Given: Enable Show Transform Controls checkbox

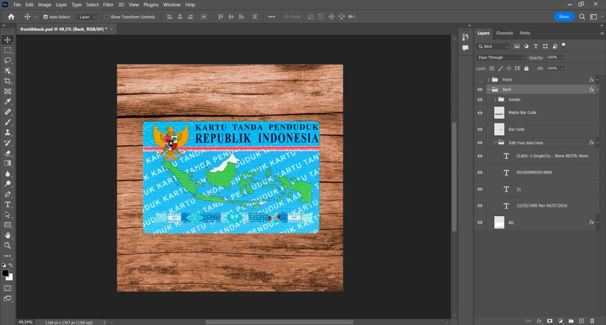Looking at the screenshot, I should (x=107, y=17).
